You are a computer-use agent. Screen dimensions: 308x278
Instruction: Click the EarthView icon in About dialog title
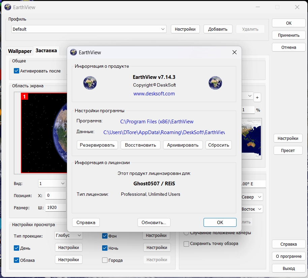[73, 52]
